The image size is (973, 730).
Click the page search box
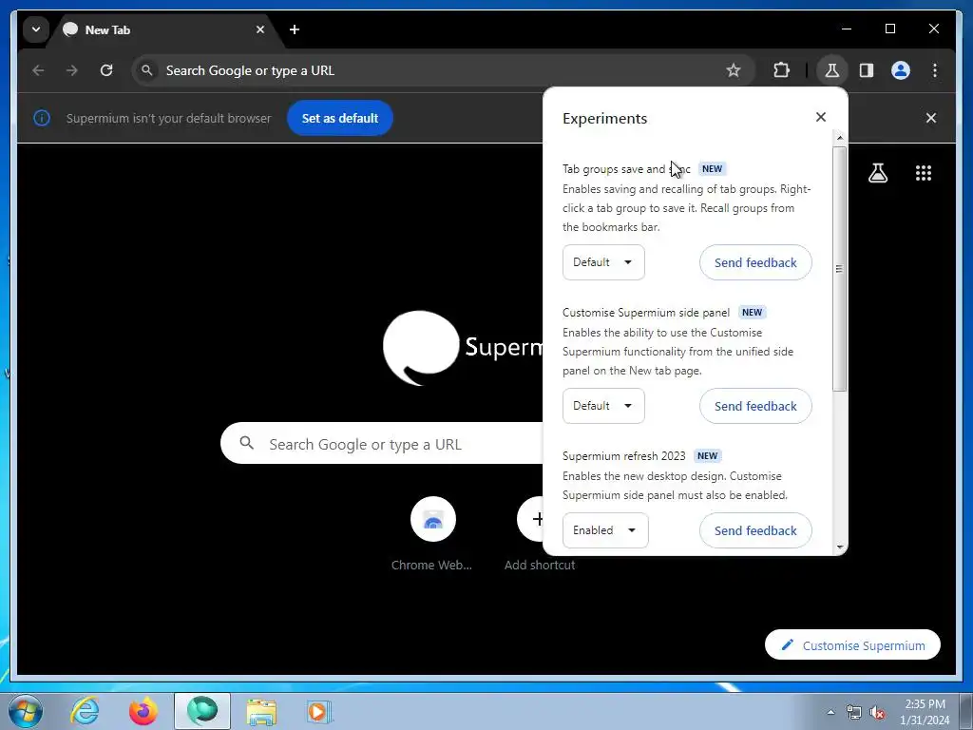tap(382, 444)
